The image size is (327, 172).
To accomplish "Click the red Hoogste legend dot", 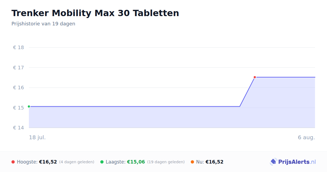I will [x=13, y=162].
